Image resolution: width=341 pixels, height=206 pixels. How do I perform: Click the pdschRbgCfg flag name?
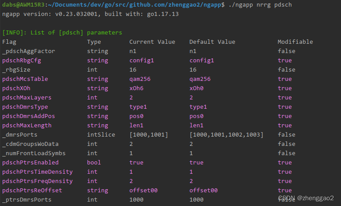pos(22,60)
